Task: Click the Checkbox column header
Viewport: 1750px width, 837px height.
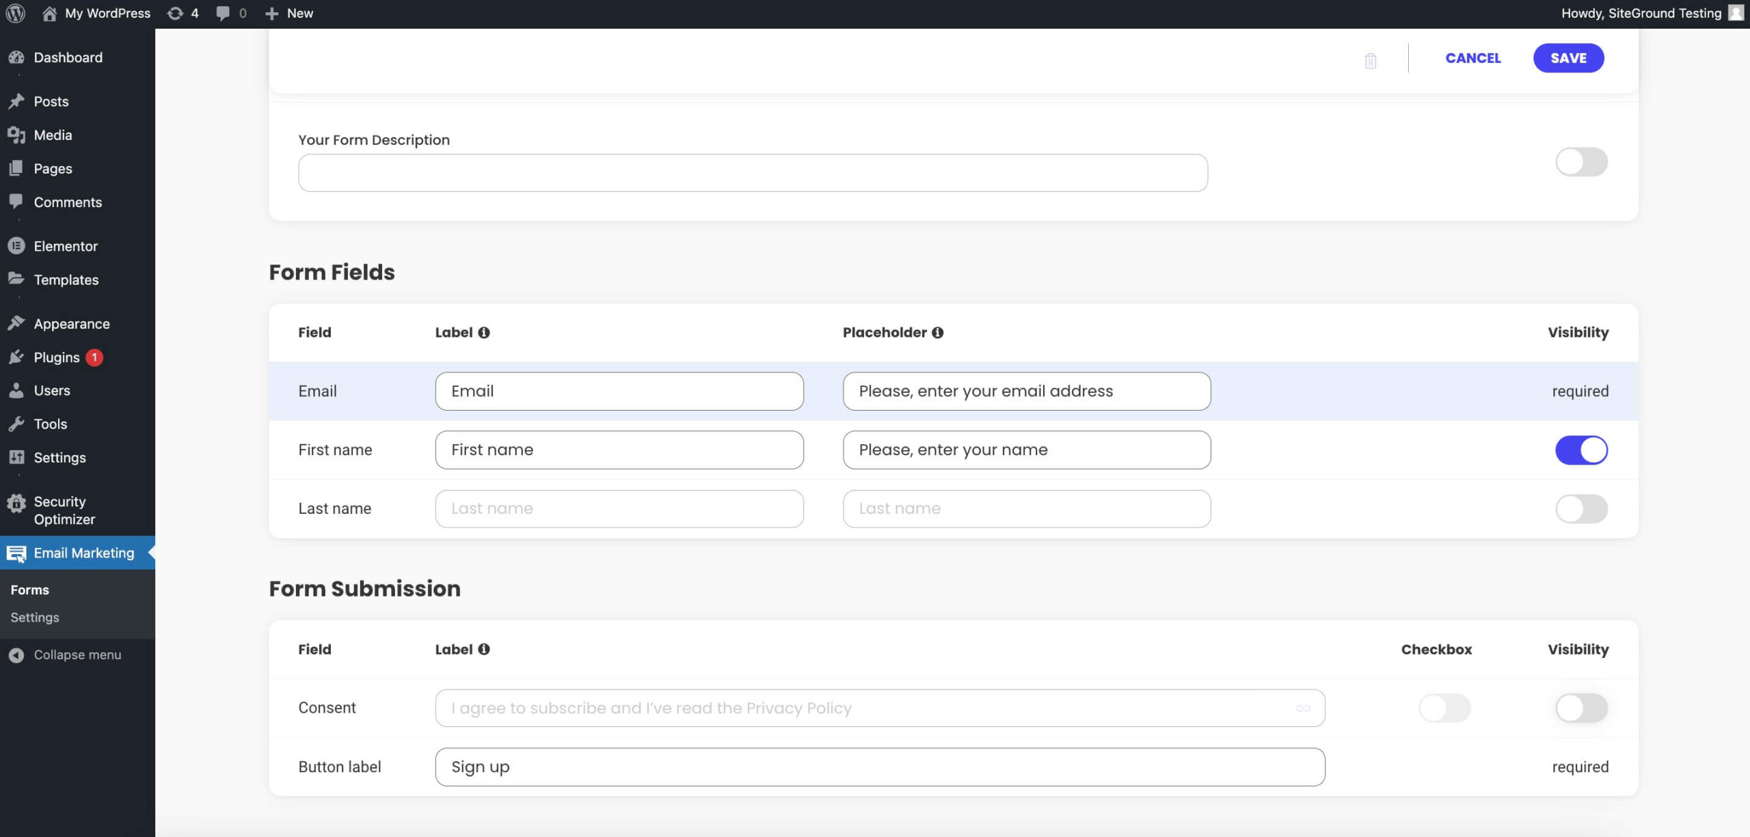Action: [1436, 649]
